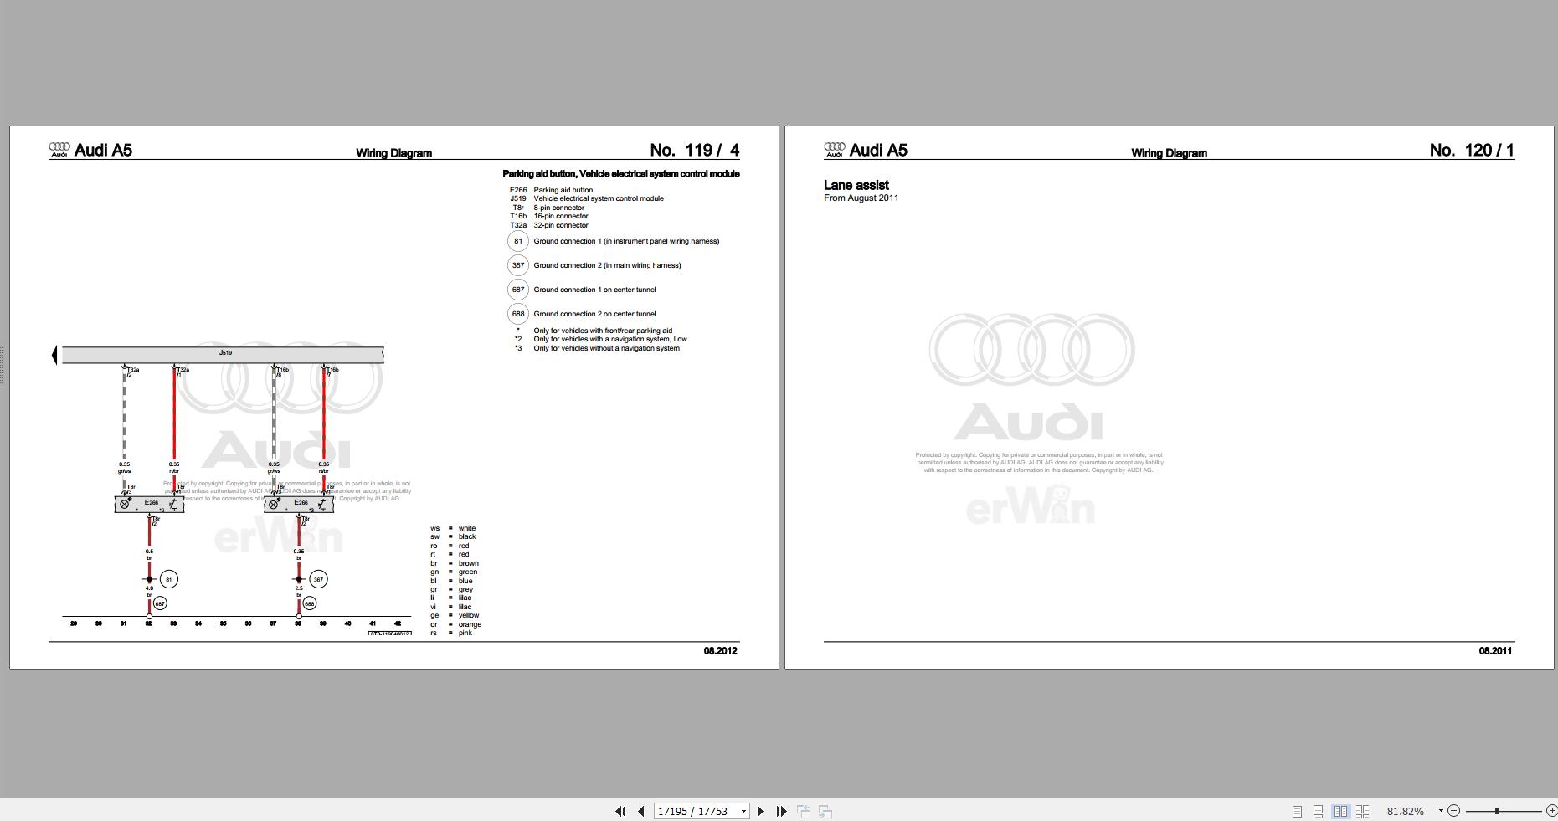Click the zoom slider handle
This screenshot has width=1558, height=821.
pyautogui.click(x=1498, y=811)
